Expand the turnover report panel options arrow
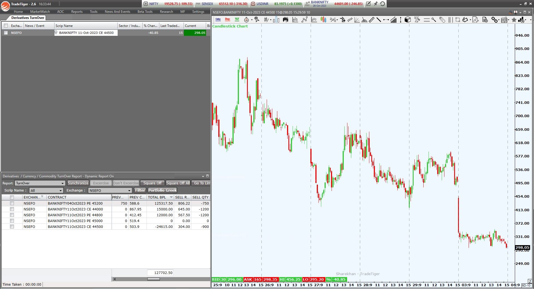This screenshot has height=289, width=534. (x=203, y=176)
